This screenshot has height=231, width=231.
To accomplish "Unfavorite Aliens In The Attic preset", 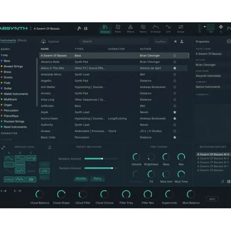I will click(x=175, y=68).
